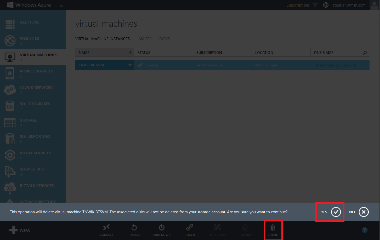Select the Virtual Machines monitor icon
The height and width of the screenshot is (240, 380).
click(x=10, y=57)
